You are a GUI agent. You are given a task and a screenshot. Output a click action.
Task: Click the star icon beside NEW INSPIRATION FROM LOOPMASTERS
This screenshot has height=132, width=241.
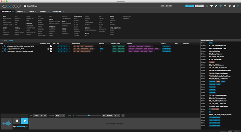point(4,46)
